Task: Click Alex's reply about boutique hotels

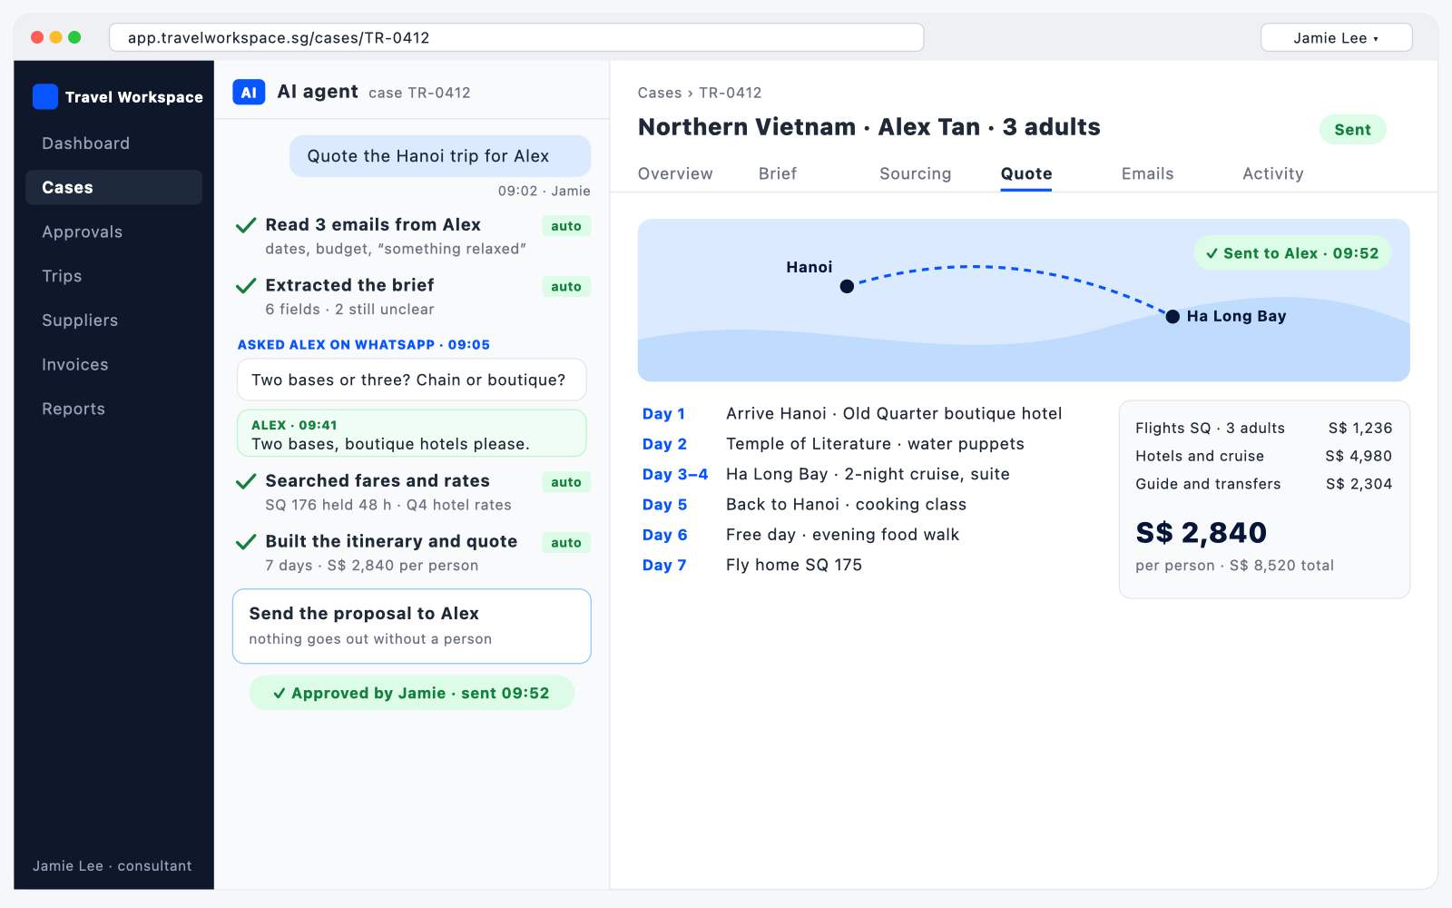Action: (412, 433)
